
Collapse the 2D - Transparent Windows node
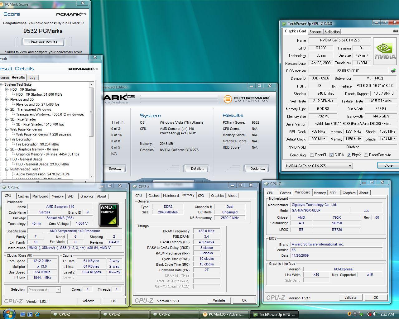(x=7, y=109)
